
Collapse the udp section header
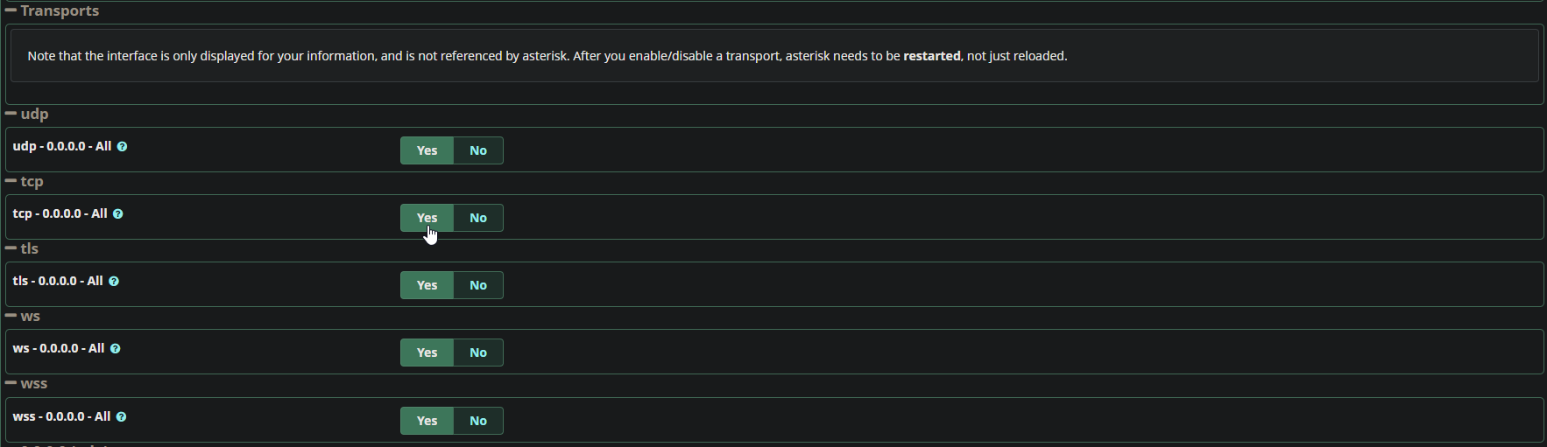pyautogui.click(x=27, y=114)
